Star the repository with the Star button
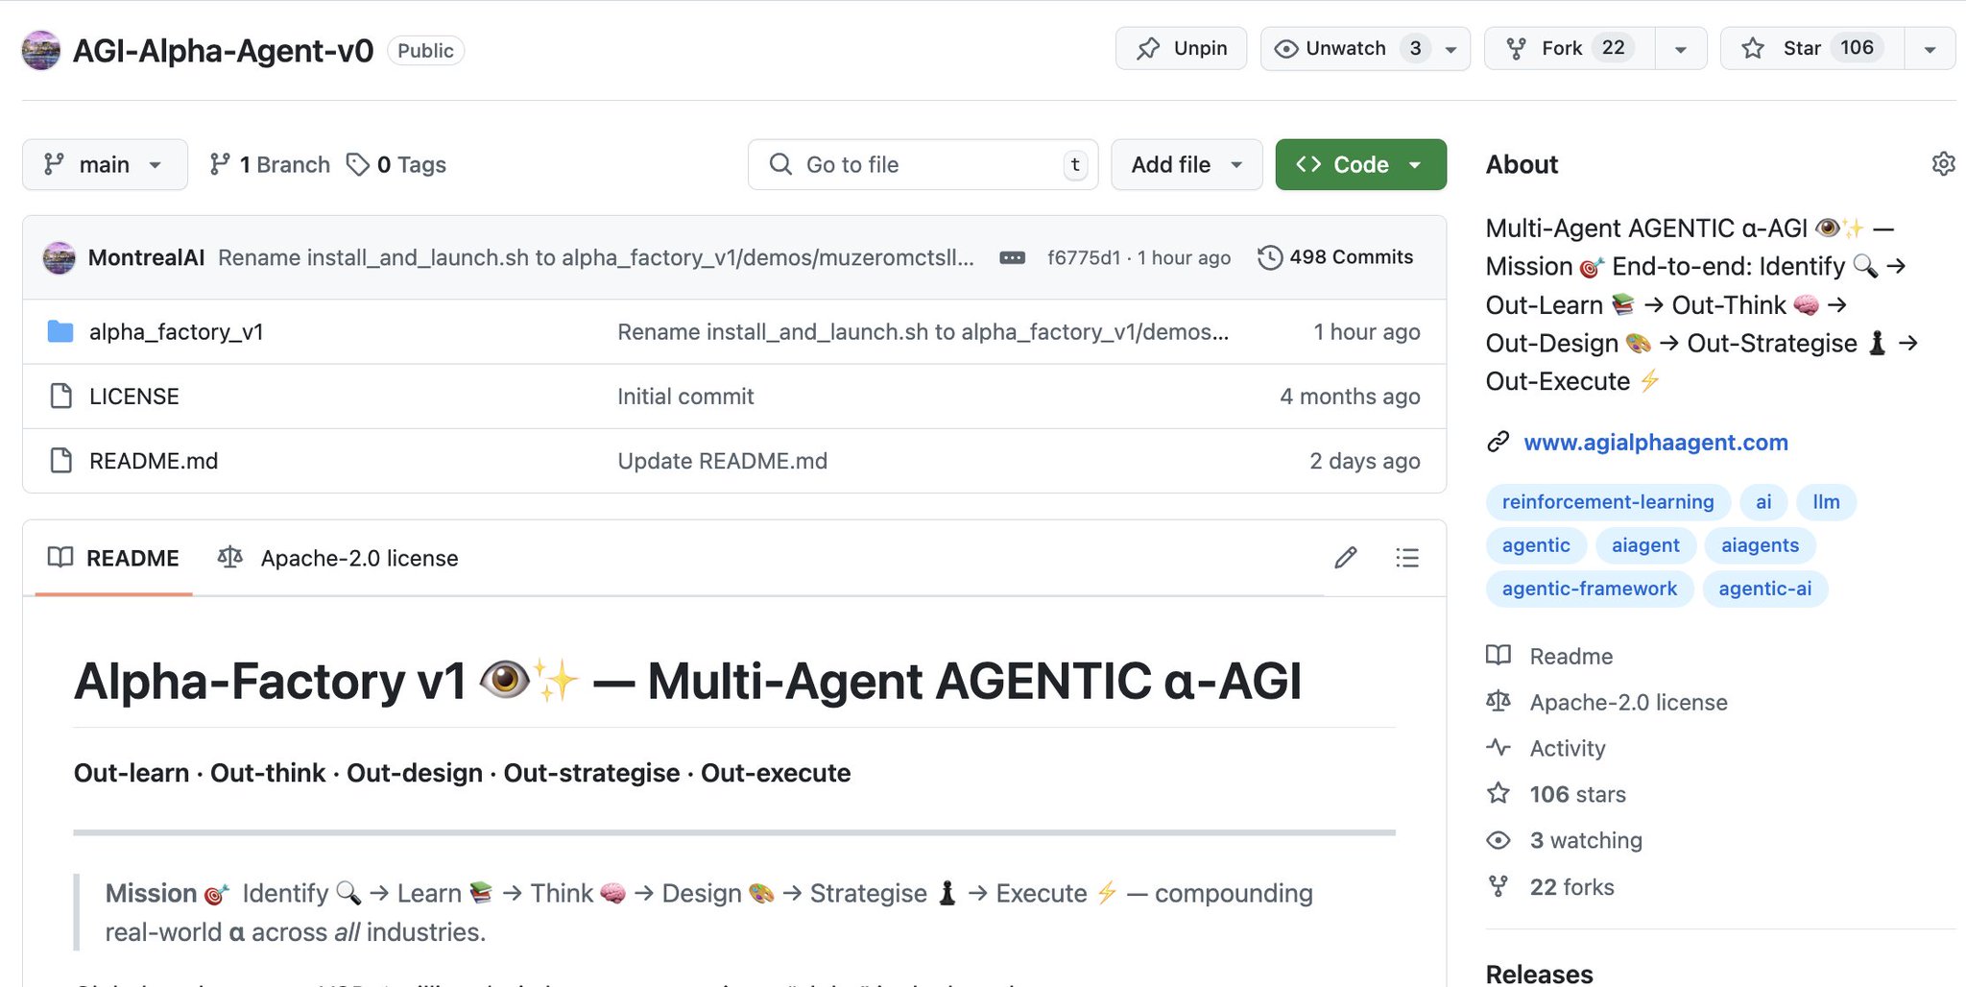1966x987 pixels. click(1812, 48)
